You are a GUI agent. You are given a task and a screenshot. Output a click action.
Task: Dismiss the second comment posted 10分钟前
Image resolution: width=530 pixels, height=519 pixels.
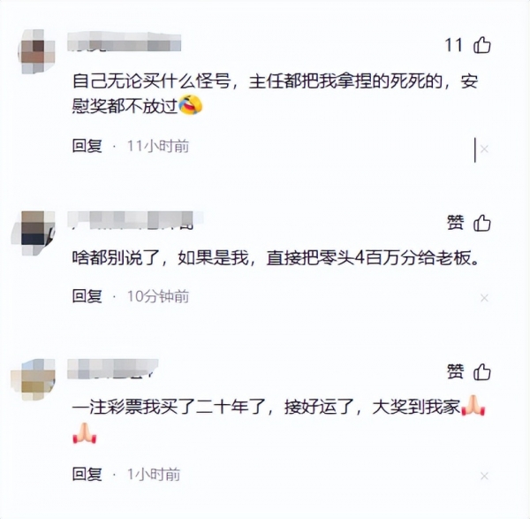coord(484,298)
